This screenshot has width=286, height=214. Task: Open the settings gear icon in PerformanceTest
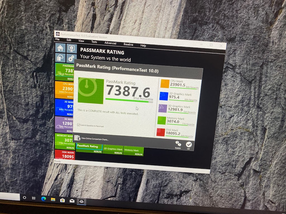[71, 59]
